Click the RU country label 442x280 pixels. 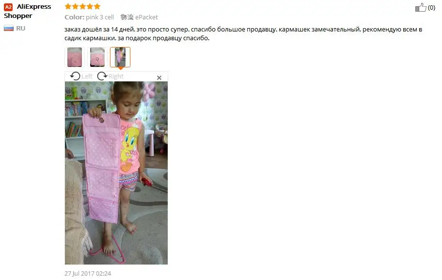pyautogui.click(x=20, y=29)
